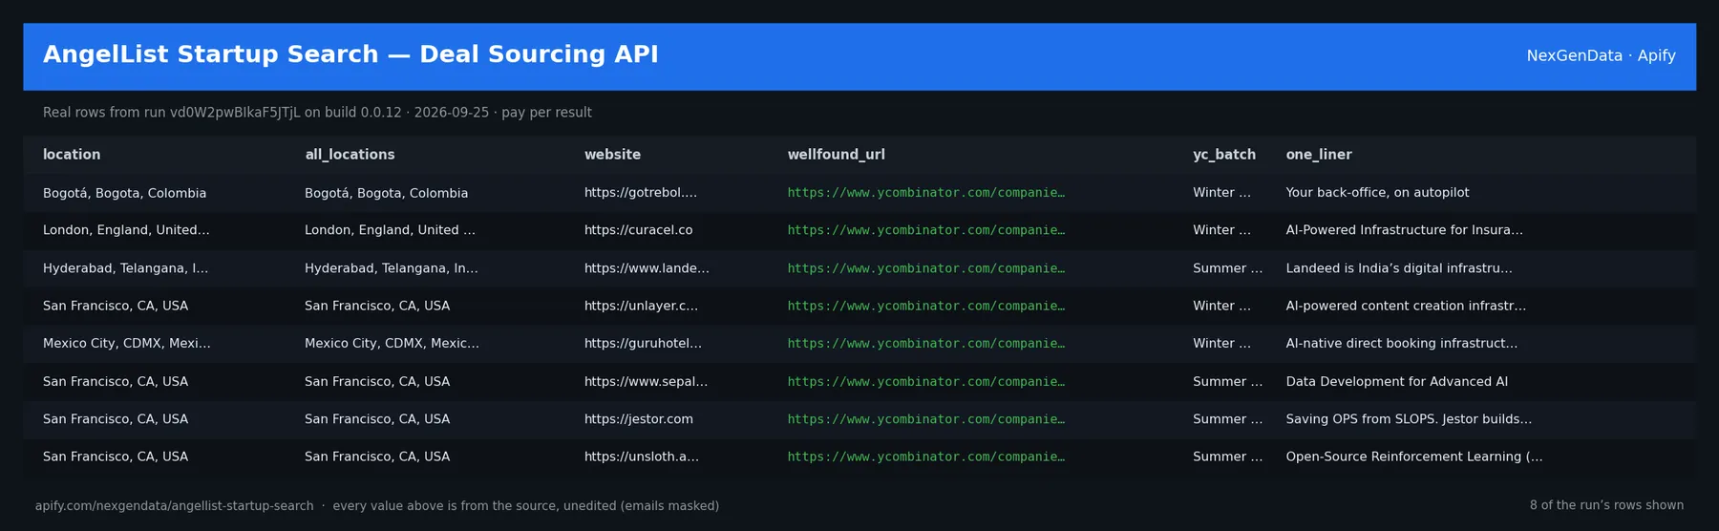The image size is (1719, 531).
Task: Click the website column header
Action: 612,155
